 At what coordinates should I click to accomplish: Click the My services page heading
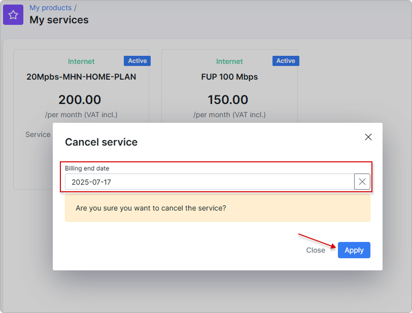(x=59, y=20)
